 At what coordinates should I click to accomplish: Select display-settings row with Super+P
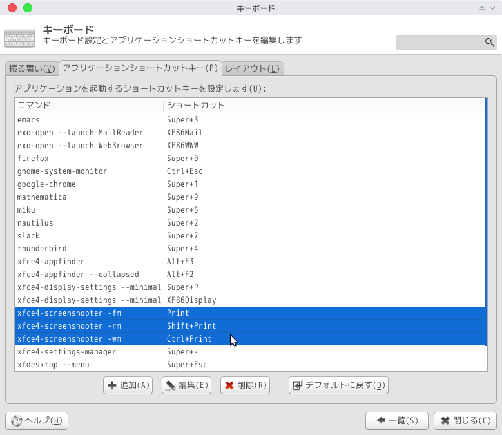(251, 287)
